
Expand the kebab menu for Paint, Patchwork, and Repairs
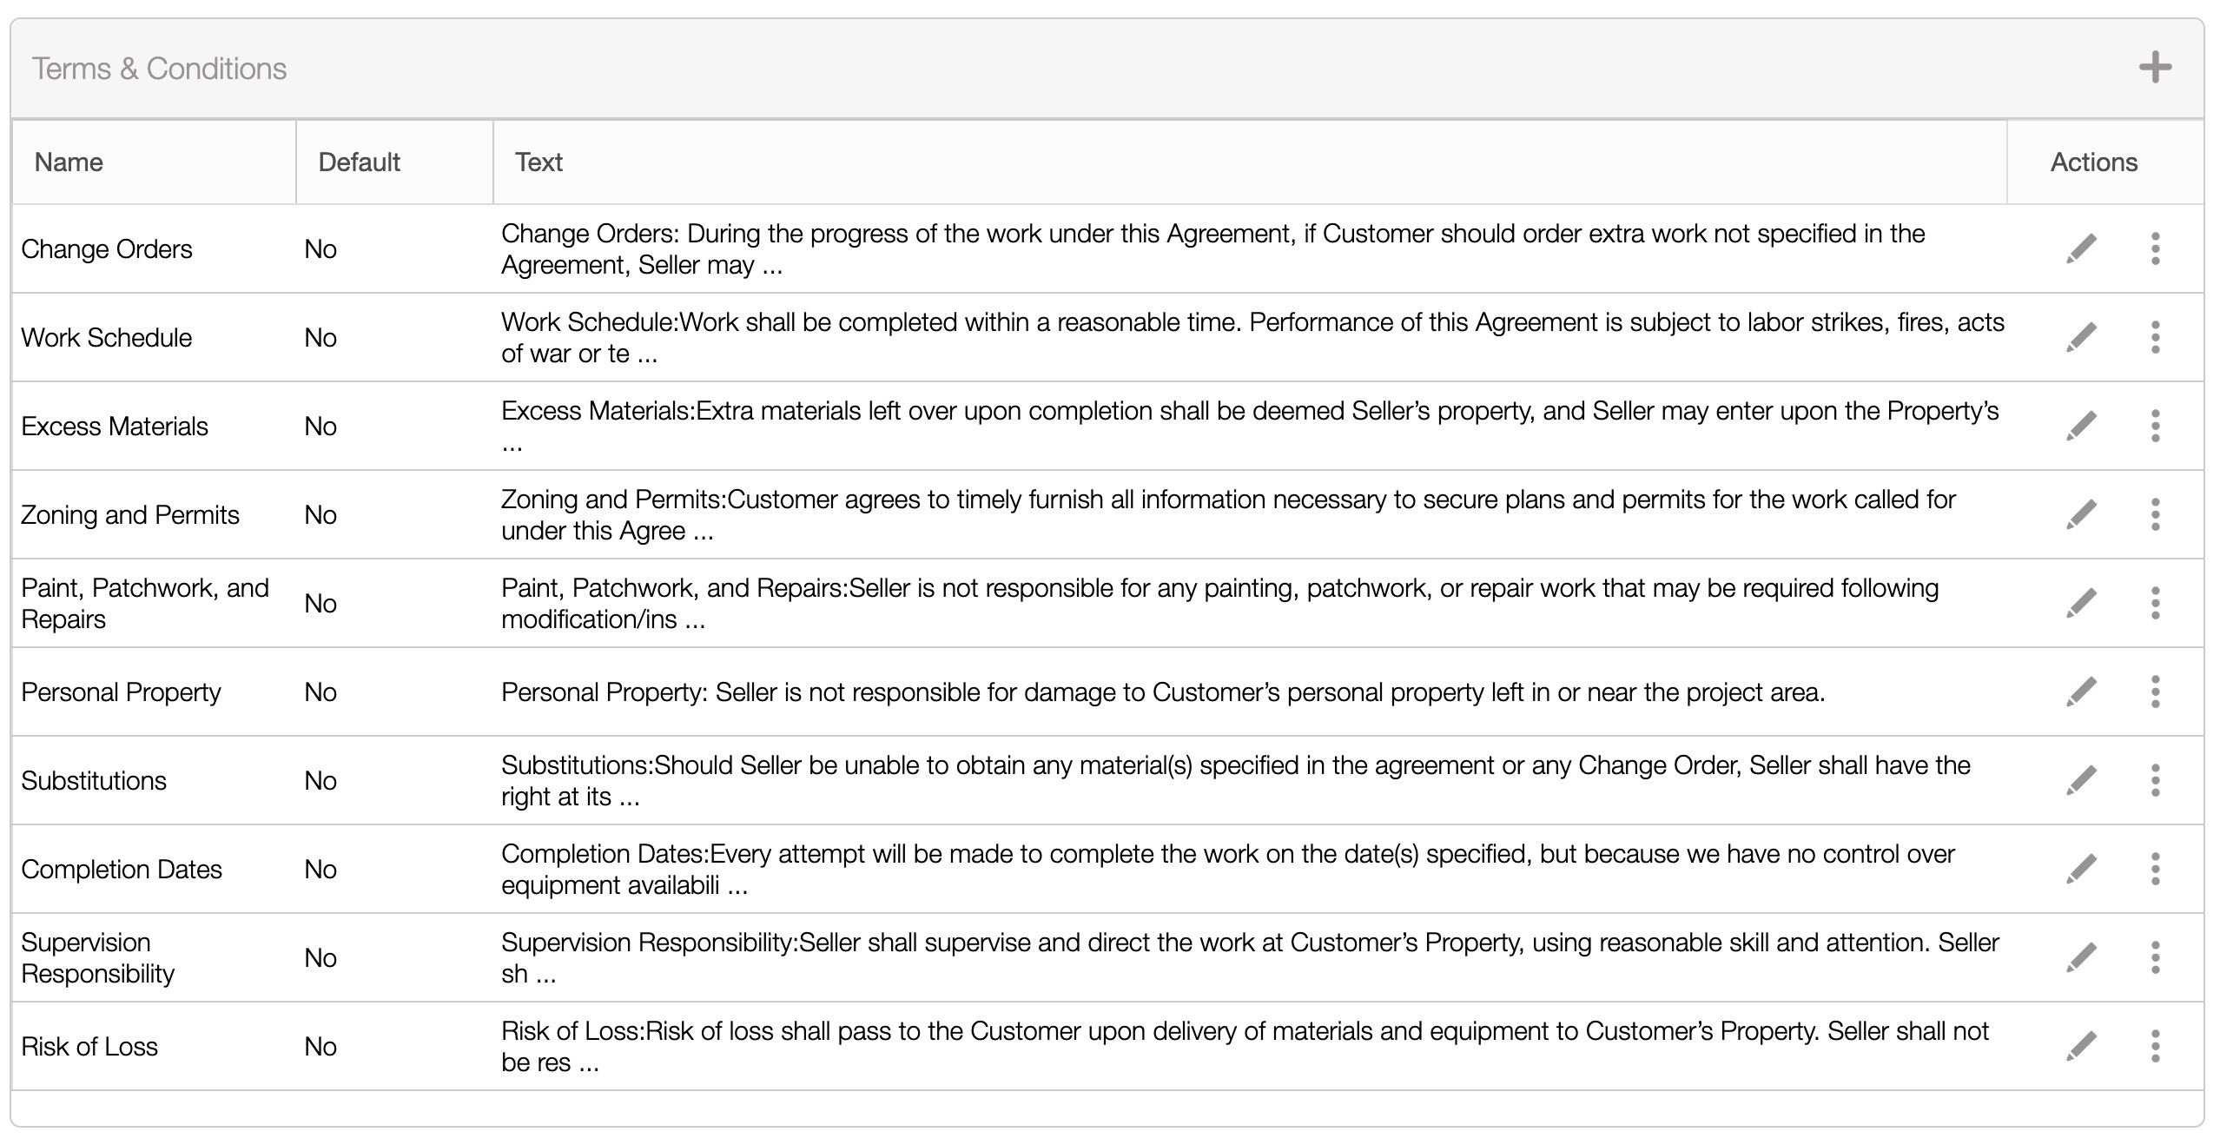pos(2155,604)
